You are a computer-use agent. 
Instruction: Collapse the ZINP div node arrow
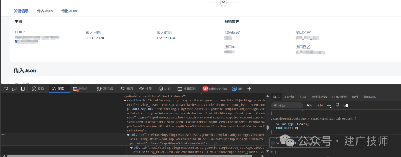click(131, 148)
